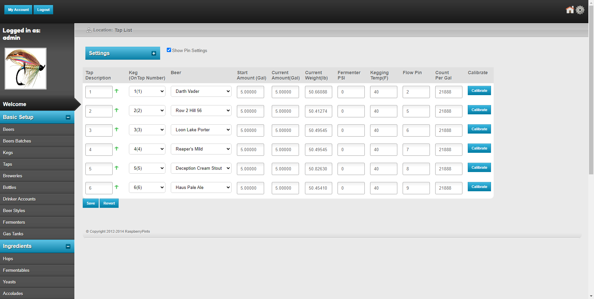Image resolution: width=594 pixels, height=299 pixels.
Task: Click current weight field 50.66088
Action: click(x=319, y=92)
